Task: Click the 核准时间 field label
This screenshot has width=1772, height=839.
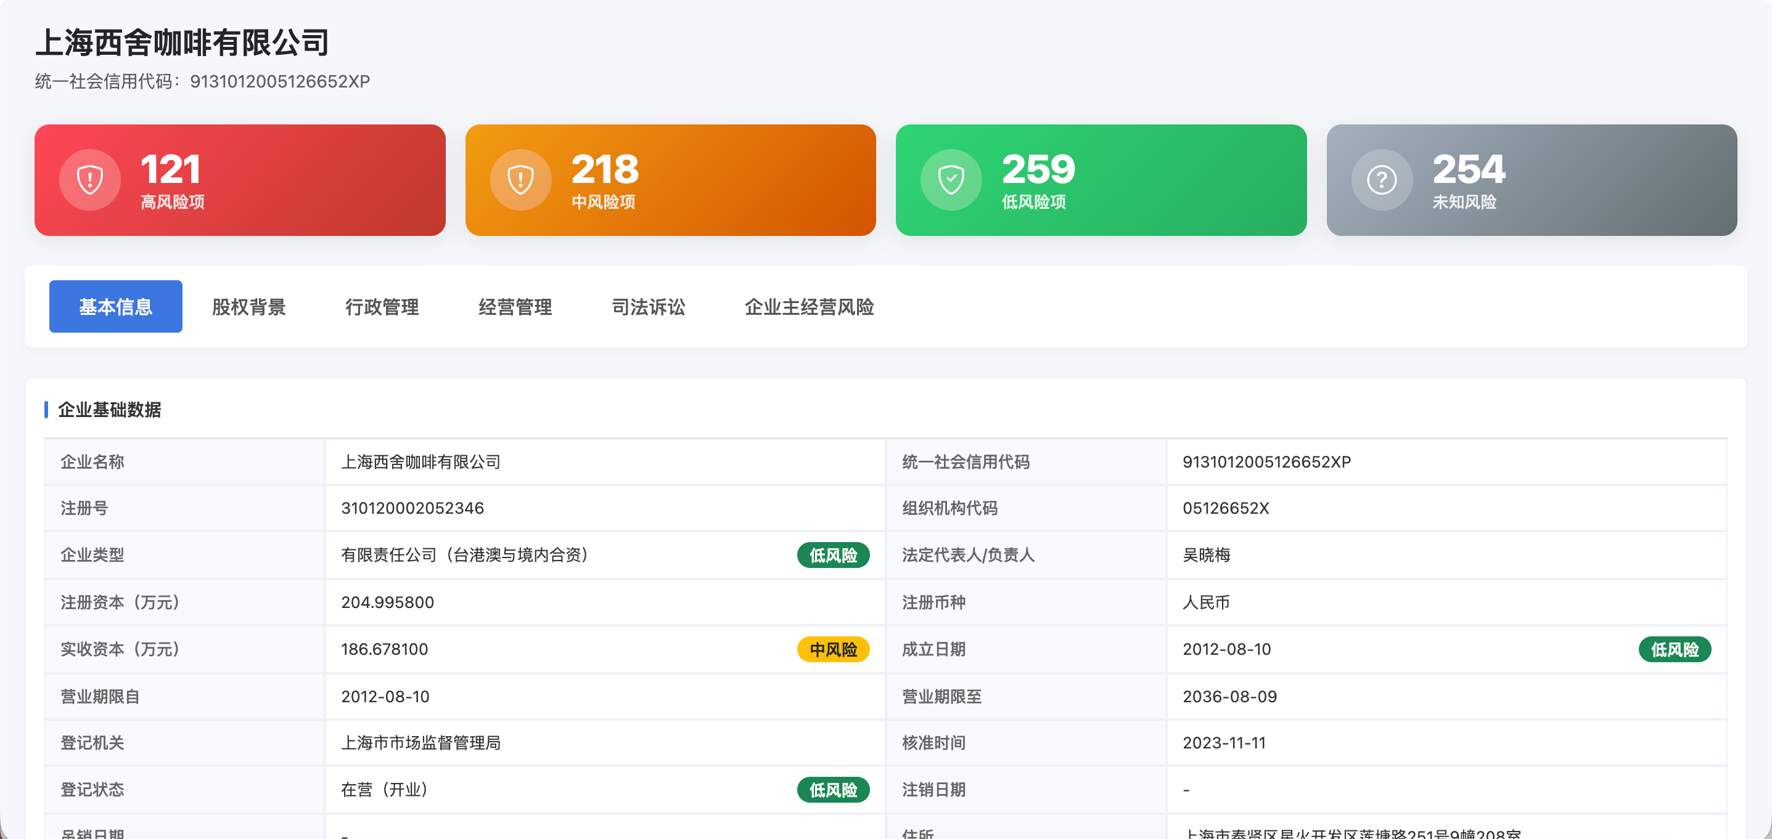Action: point(934,743)
